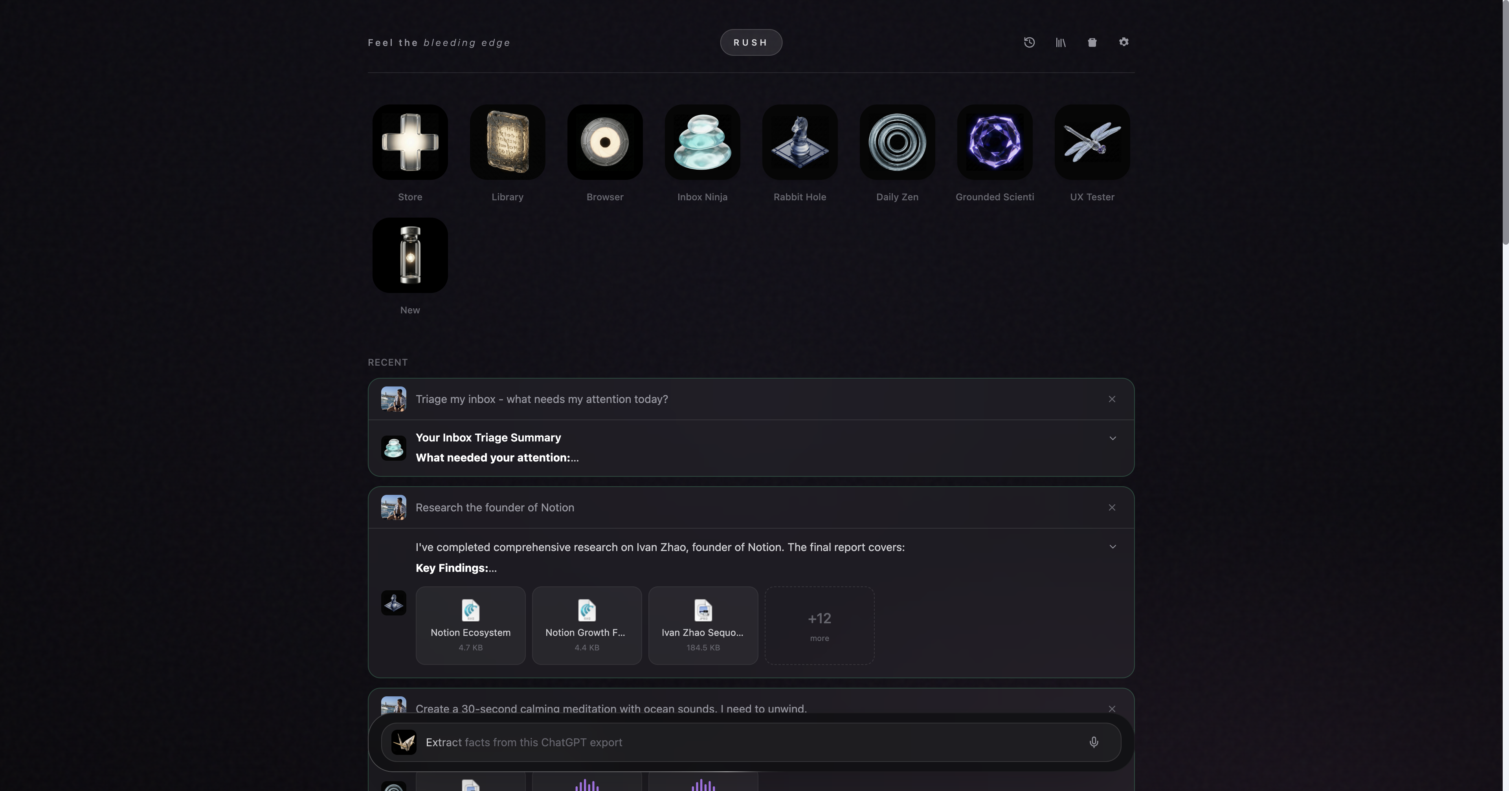The height and width of the screenshot is (791, 1509).
Task: Click Research the founder of Notion text
Action: pos(495,507)
